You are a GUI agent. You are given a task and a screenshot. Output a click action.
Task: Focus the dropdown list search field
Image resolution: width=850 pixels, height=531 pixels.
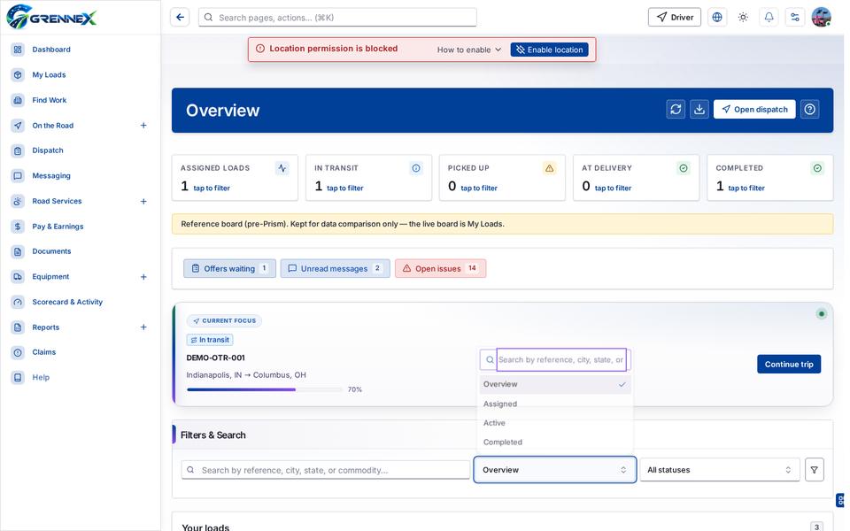561,360
